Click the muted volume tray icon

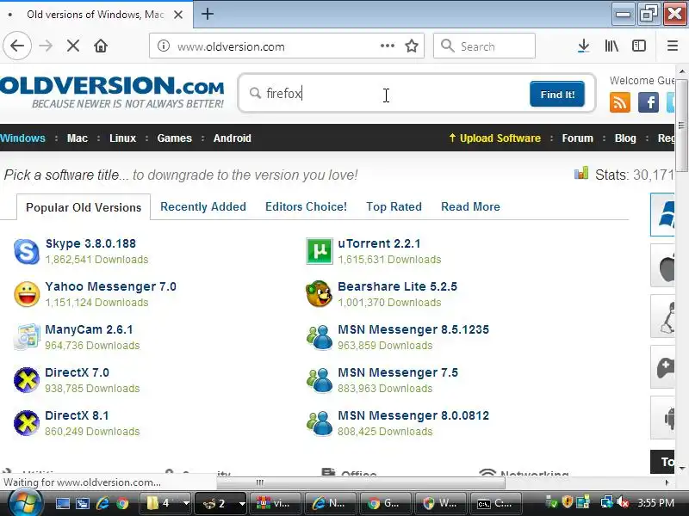tap(622, 502)
